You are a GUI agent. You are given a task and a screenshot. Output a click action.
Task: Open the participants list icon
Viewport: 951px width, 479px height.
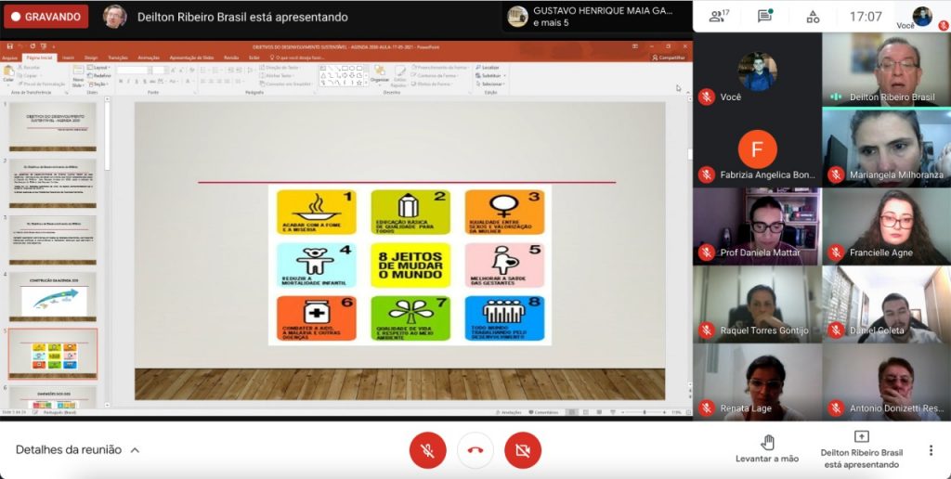pos(717,16)
